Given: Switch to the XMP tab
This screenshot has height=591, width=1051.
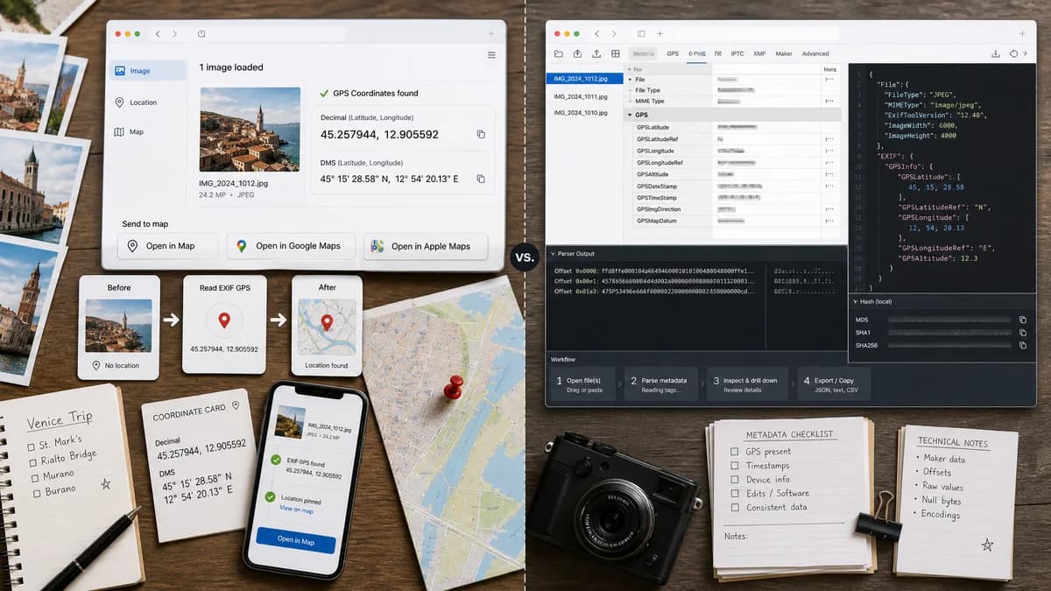Looking at the screenshot, I should 759,53.
